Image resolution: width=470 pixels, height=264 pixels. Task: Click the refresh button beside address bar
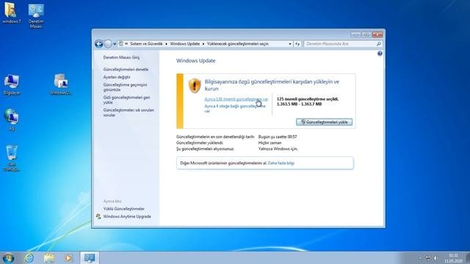(x=297, y=44)
